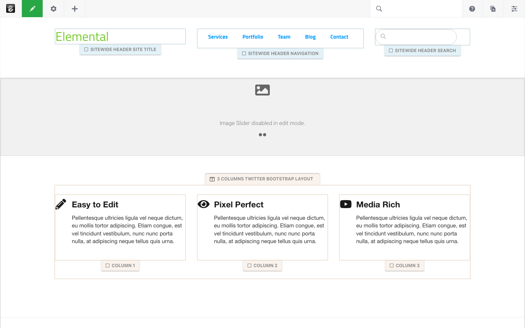Click the paragraph under Easy to Edit
The width and height of the screenshot is (525, 328).
(127, 230)
